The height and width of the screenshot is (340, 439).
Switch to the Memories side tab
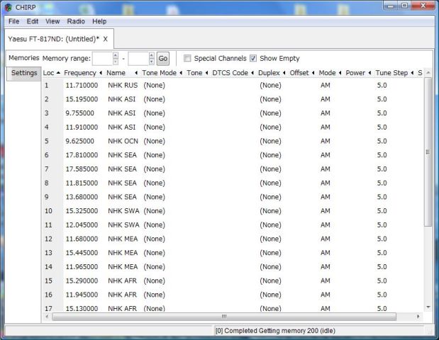point(24,58)
